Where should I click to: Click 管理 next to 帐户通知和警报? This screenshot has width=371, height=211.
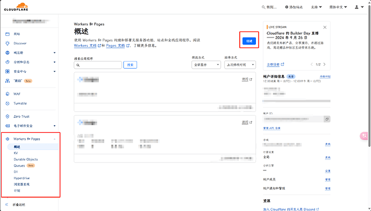click(x=327, y=189)
